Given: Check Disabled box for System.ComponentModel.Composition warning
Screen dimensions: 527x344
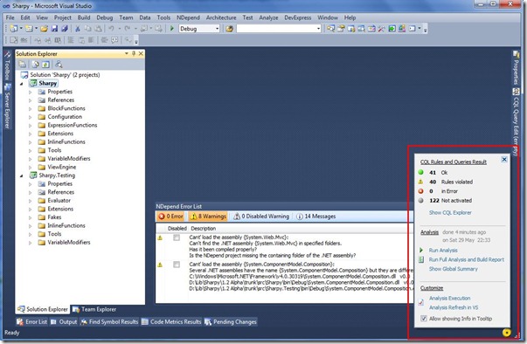Looking at the screenshot, I should (177, 265).
